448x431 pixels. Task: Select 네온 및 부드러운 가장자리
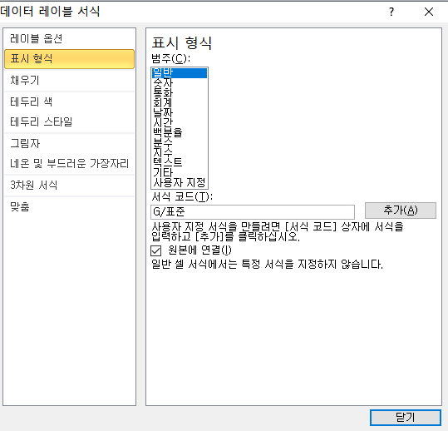pos(70,164)
